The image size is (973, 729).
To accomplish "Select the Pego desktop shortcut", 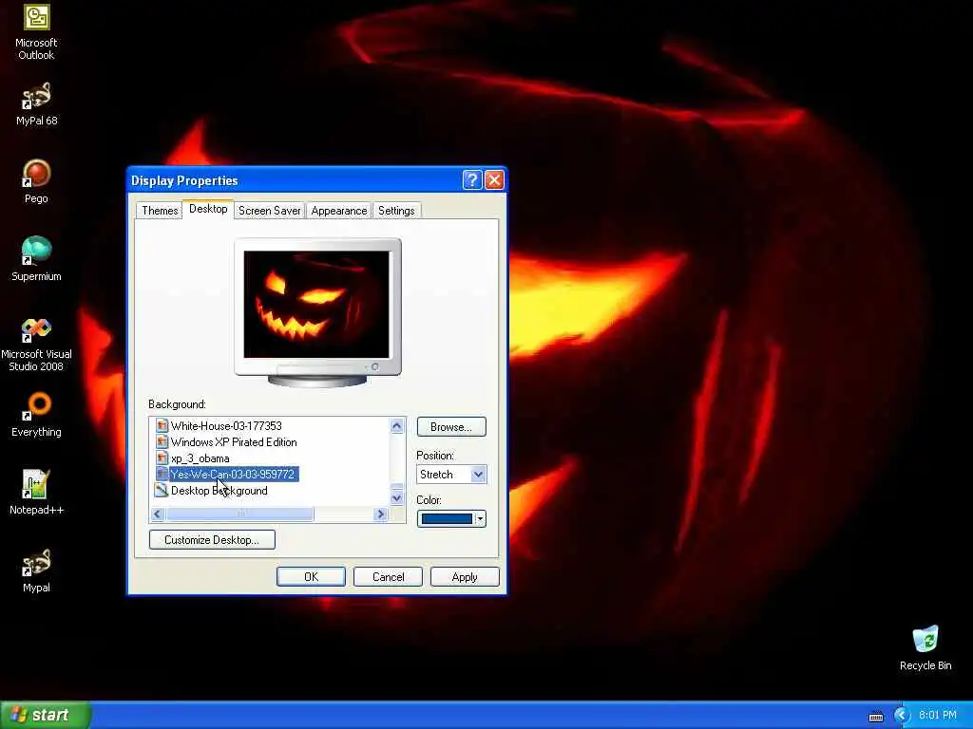I will [x=36, y=181].
